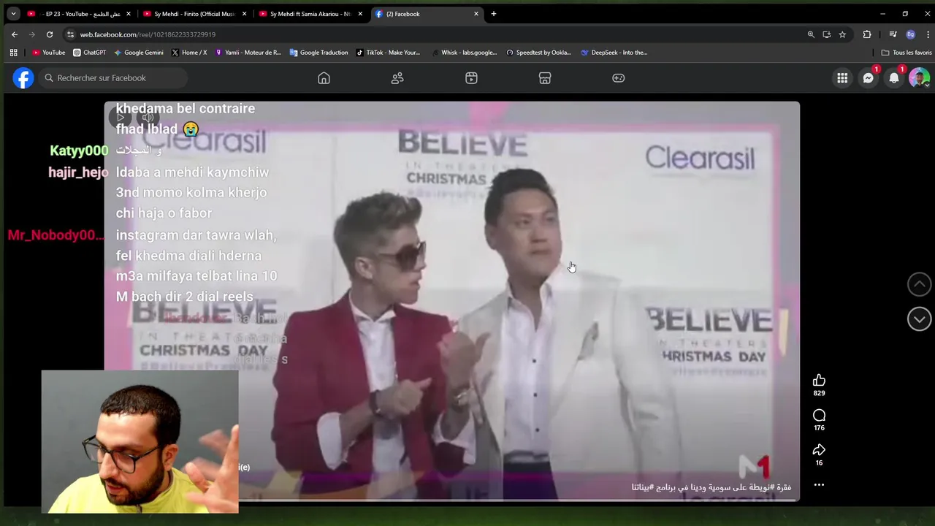The height and width of the screenshot is (526, 935).
Task: Open the Reels/Video icon in navigation
Action: pos(471,78)
